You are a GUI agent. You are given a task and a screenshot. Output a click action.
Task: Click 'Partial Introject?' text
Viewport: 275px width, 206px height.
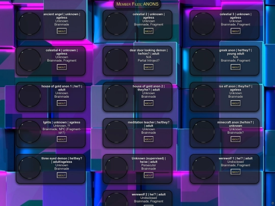tap(149, 61)
